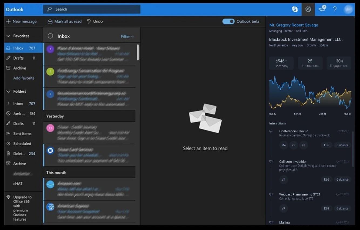The width and height of the screenshot is (360, 230).
Task: Click the Mark all as read envelope icon
Action: click(50, 21)
